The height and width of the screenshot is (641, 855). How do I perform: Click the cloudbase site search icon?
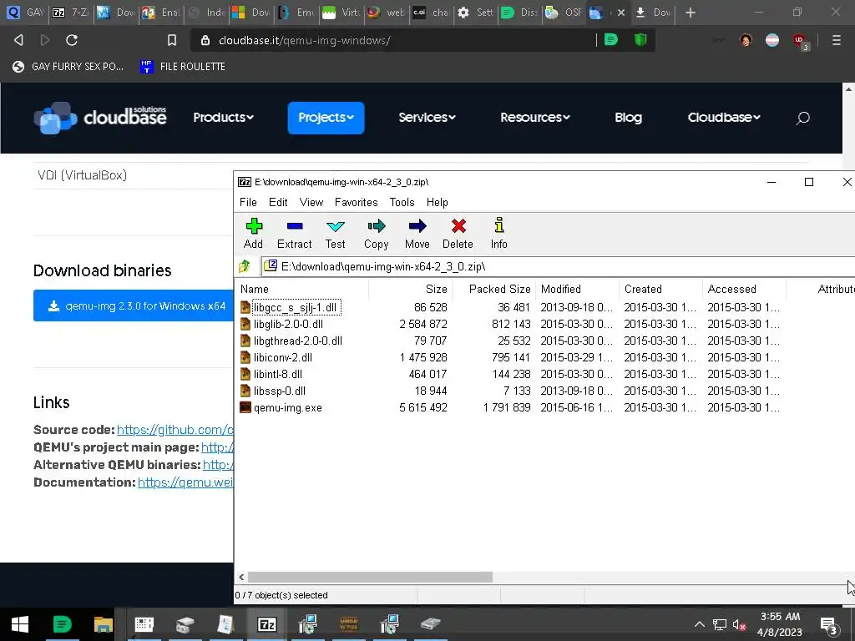click(802, 118)
